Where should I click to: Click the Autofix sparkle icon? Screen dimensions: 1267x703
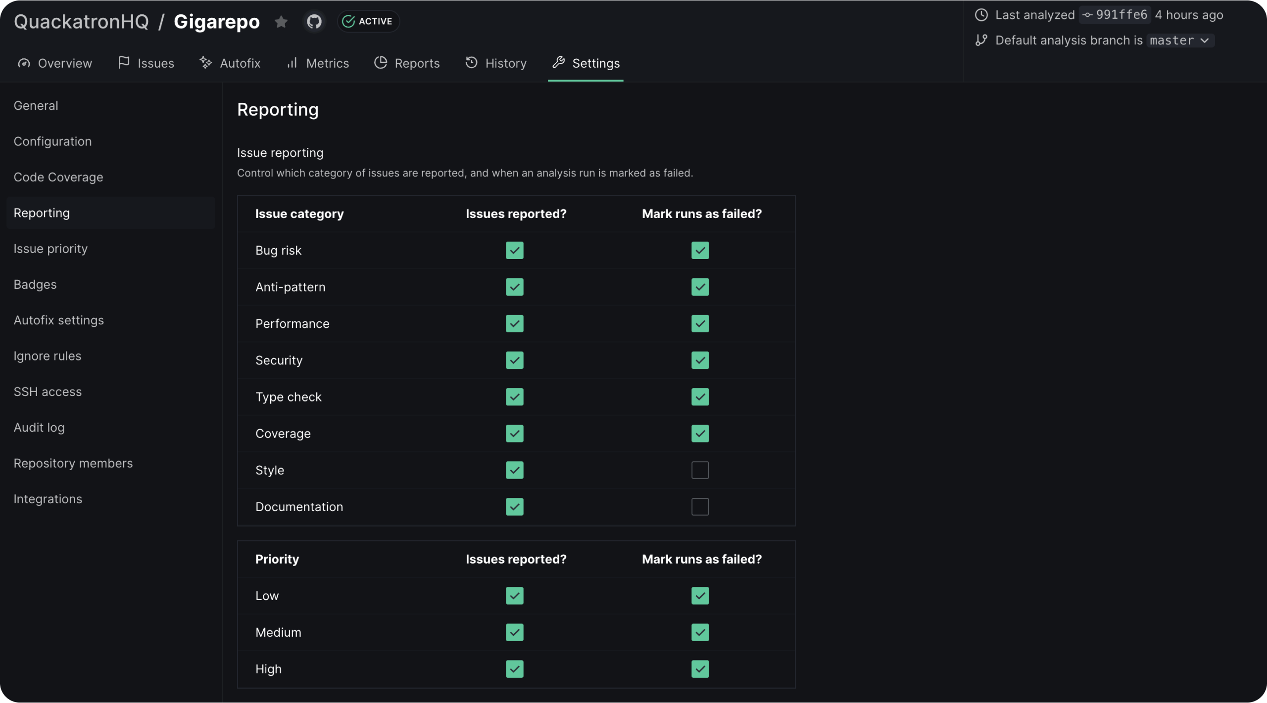pyautogui.click(x=206, y=63)
